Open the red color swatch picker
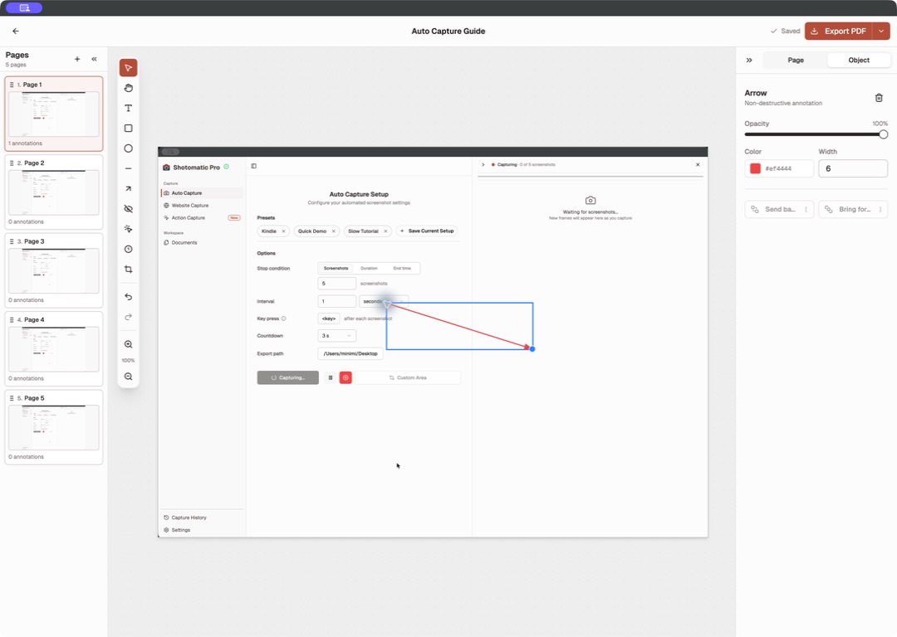The height and width of the screenshot is (637, 897). tap(755, 168)
